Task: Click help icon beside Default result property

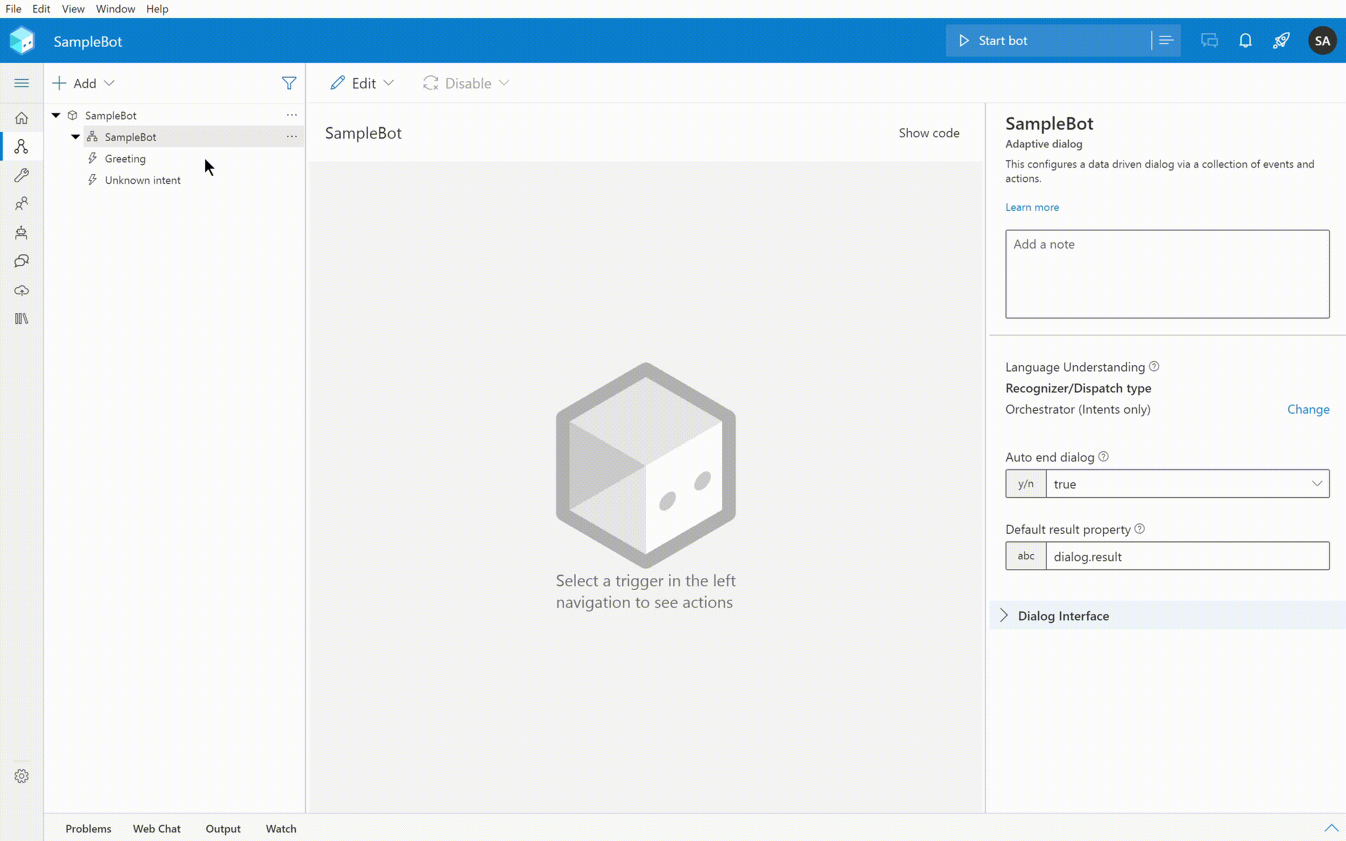Action: 1139,529
